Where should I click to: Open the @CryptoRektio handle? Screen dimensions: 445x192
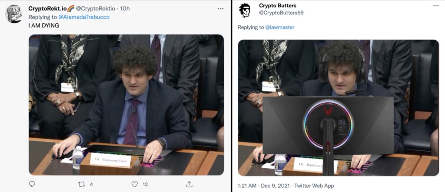(96, 9)
